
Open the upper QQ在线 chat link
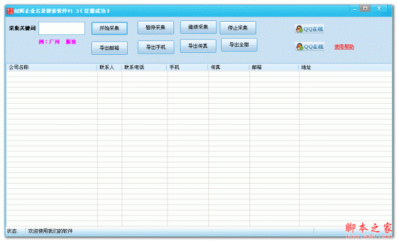click(310, 29)
